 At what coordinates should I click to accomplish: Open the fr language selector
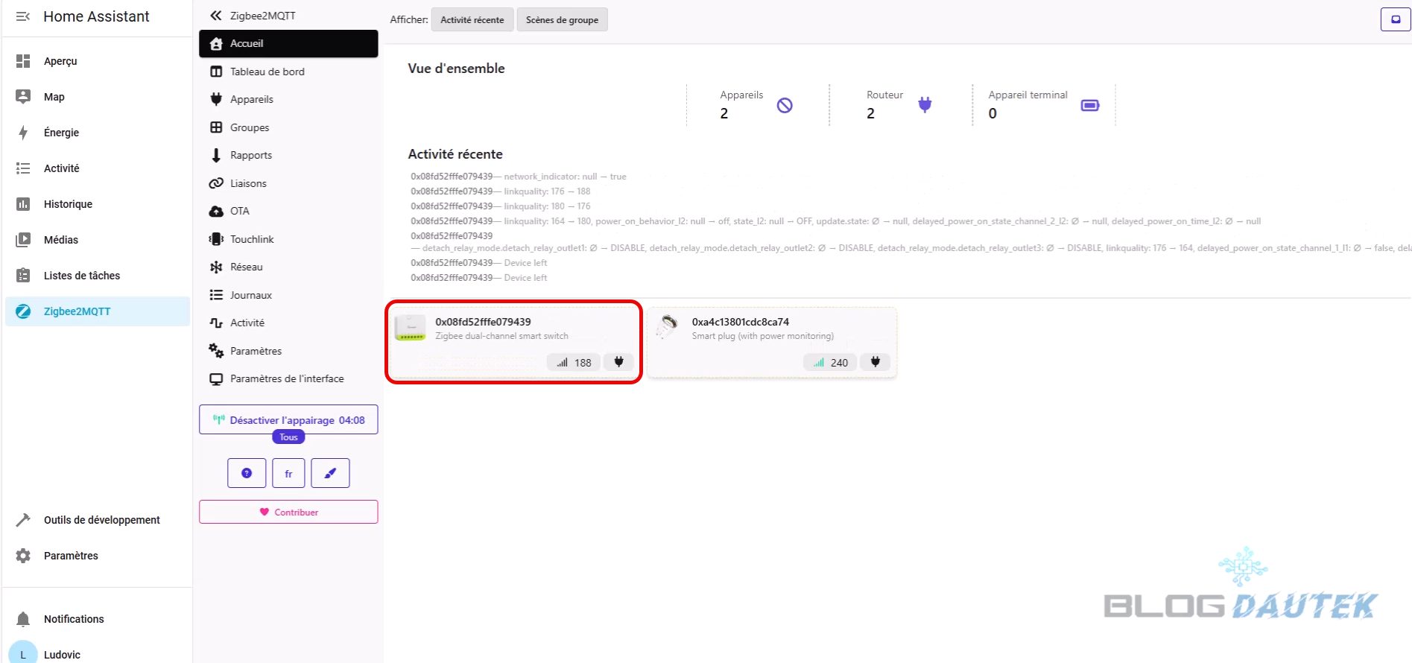(288, 473)
